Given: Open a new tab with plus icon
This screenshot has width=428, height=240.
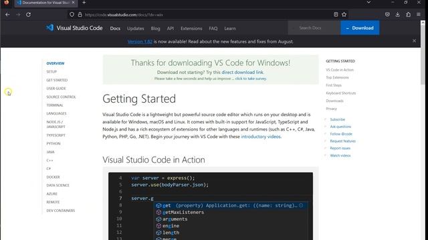Looking at the screenshot, I should tap(84, 3).
